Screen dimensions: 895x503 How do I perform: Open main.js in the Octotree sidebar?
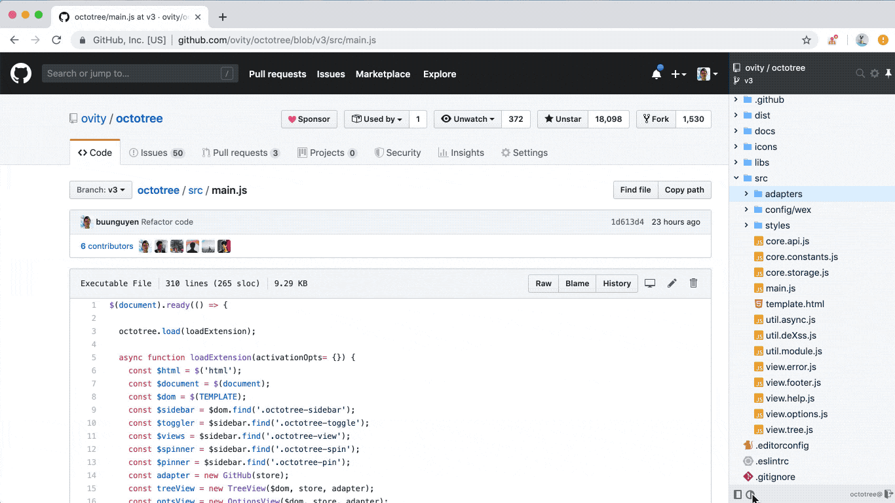pos(780,288)
